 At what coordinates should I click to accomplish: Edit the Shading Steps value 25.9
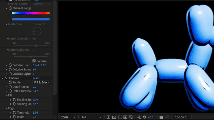coord(35,99)
